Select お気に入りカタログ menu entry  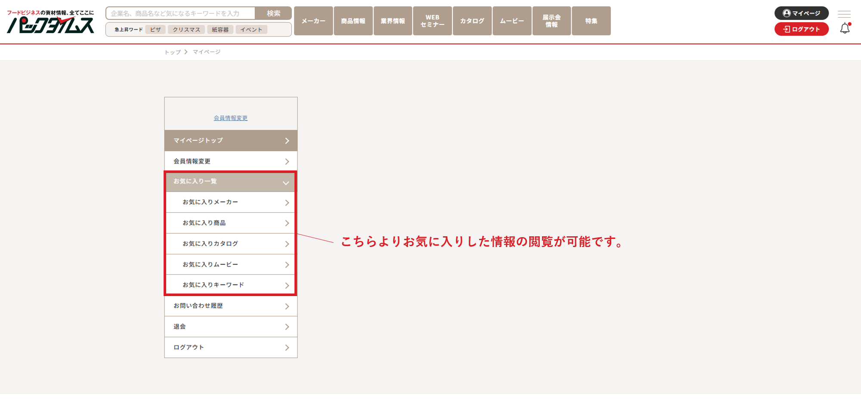(x=230, y=244)
